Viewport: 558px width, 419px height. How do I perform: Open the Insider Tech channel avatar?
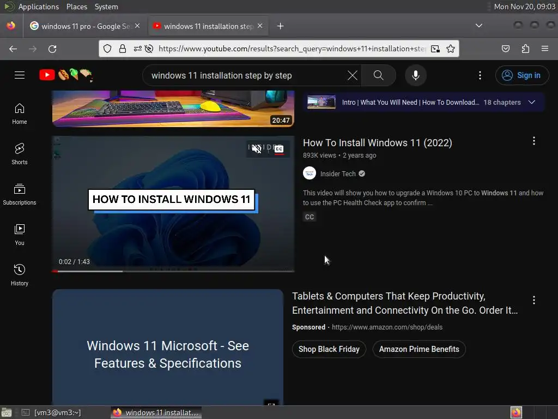[310, 173]
